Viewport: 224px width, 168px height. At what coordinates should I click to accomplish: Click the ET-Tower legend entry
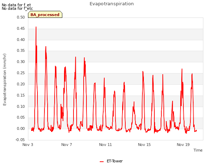[111, 161]
